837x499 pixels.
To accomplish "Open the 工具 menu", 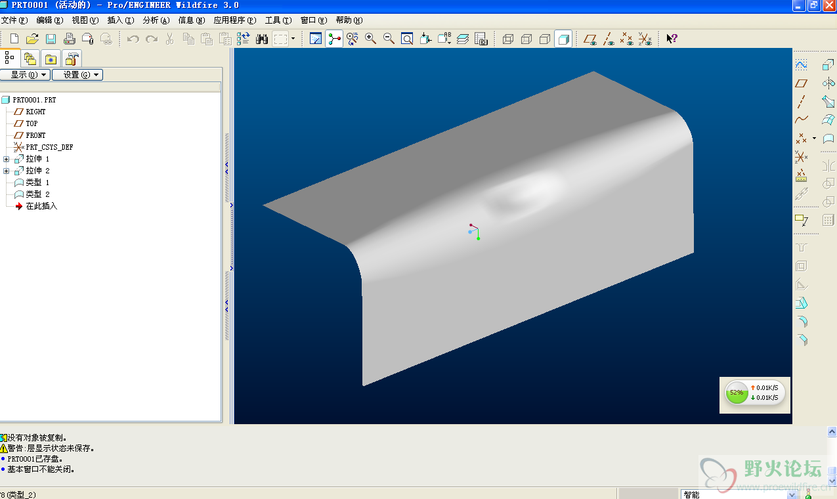I will coord(278,20).
